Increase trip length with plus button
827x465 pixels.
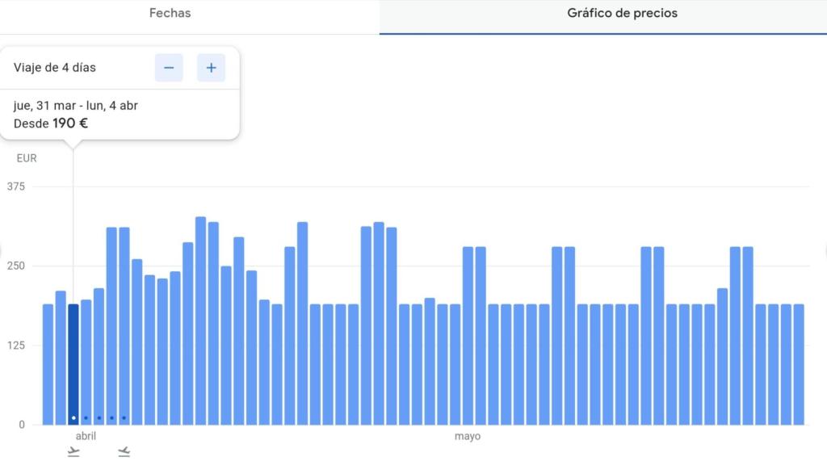[x=211, y=68]
